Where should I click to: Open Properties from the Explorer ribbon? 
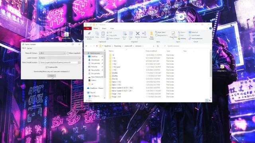(173, 35)
